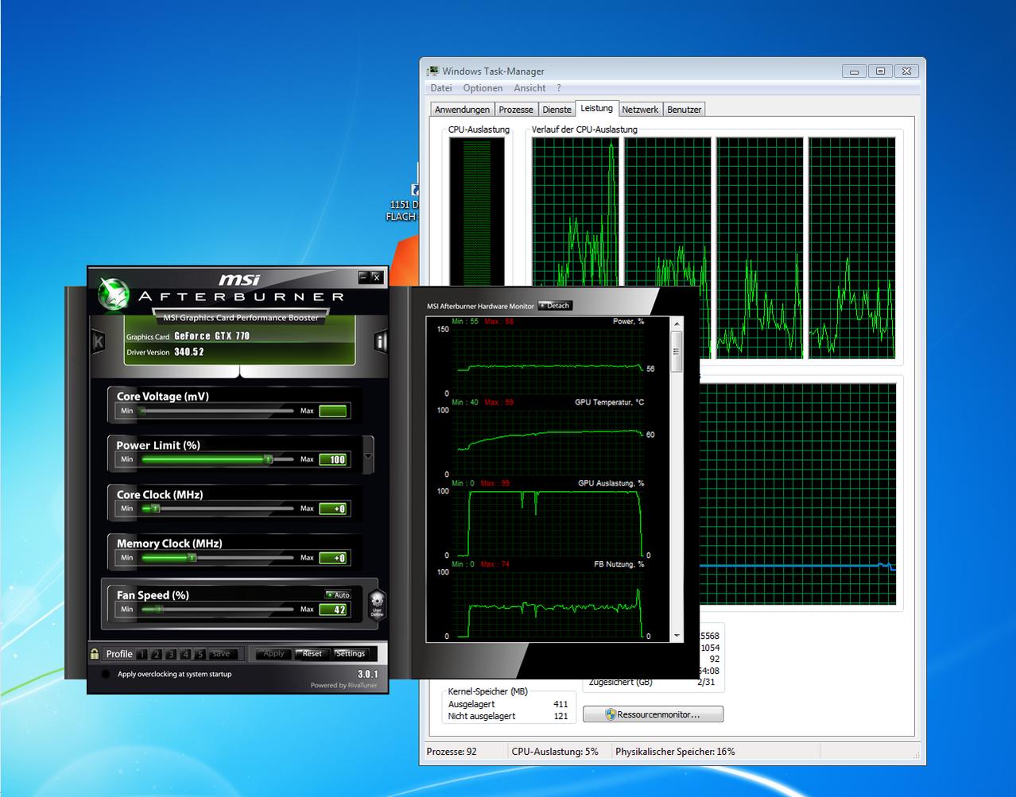
Task: Click the Power, % graph
Action: [x=547, y=361]
